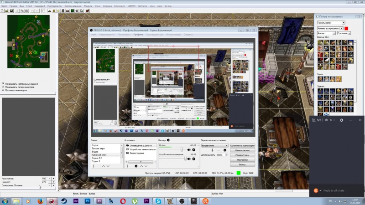Toggle 'Показывать лагеря монстров' checkbox
The width and height of the screenshot is (365, 205).
[x=3, y=87]
